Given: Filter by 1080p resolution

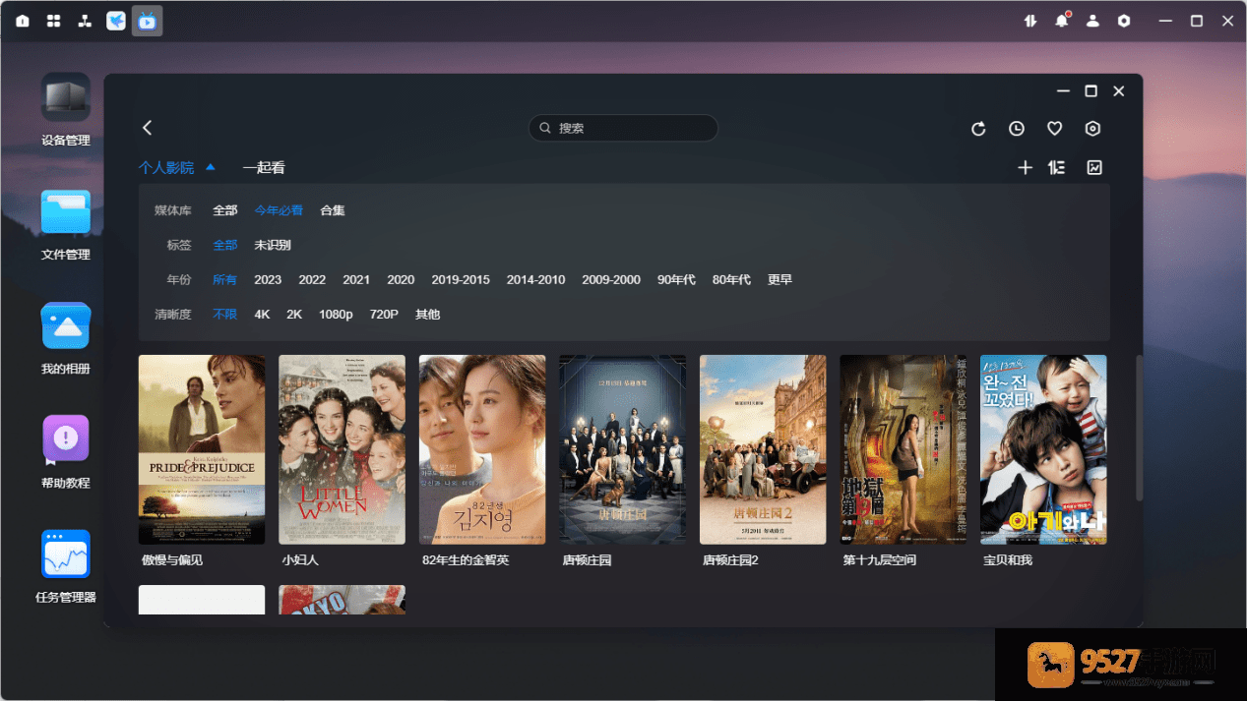Looking at the screenshot, I should point(336,315).
